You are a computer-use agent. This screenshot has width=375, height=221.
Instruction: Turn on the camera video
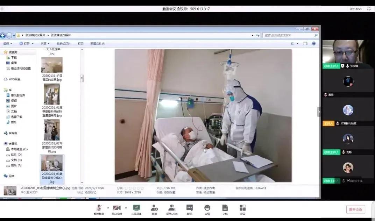tap(117, 209)
